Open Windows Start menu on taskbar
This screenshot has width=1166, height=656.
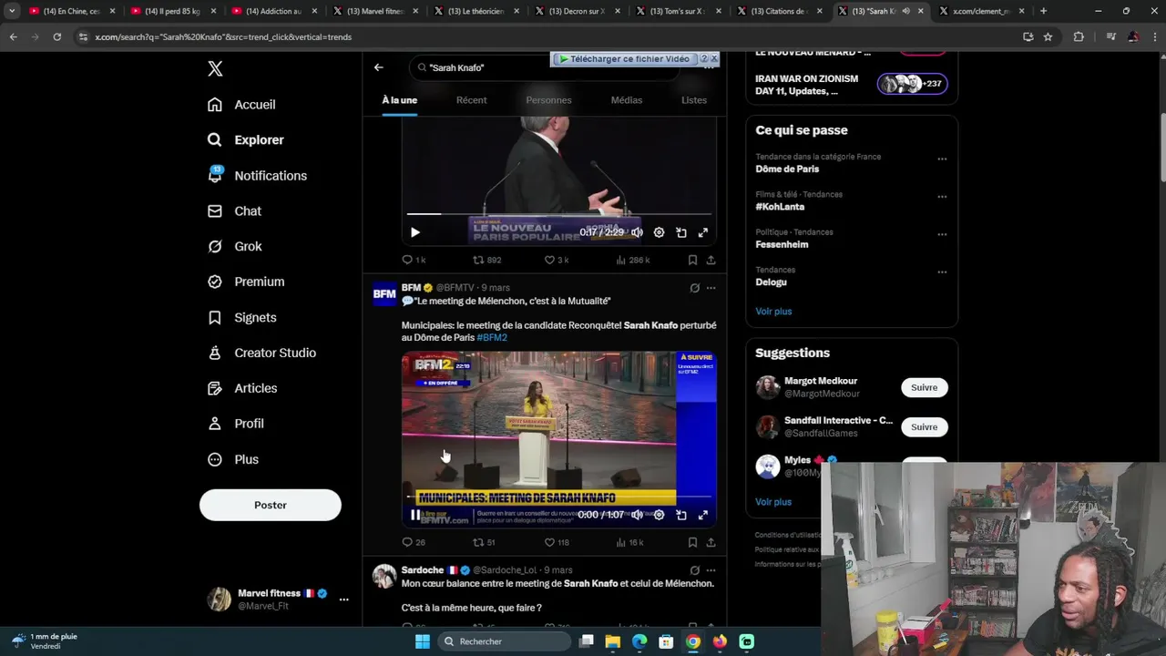click(x=423, y=641)
